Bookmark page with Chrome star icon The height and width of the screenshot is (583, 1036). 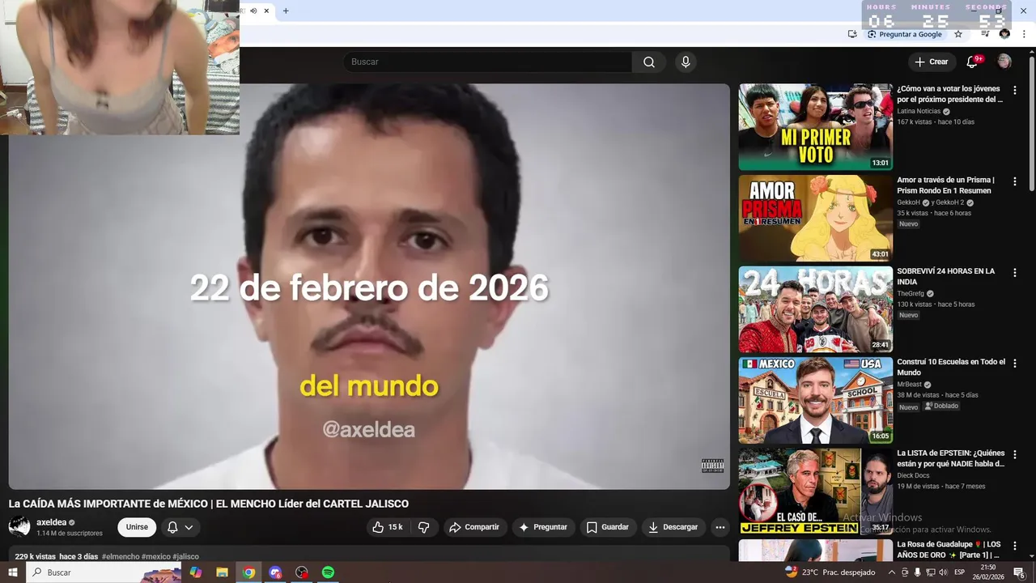[x=958, y=34]
